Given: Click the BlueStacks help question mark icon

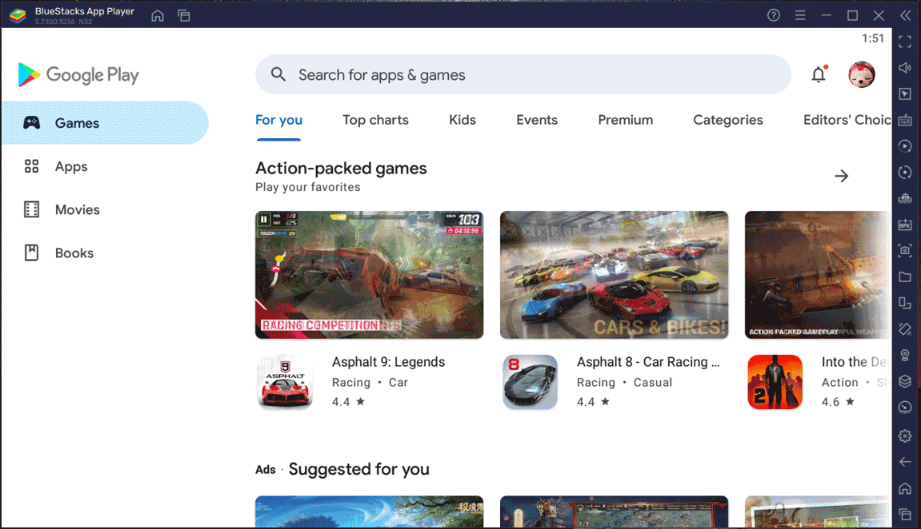Looking at the screenshot, I should (x=773, y=15).
